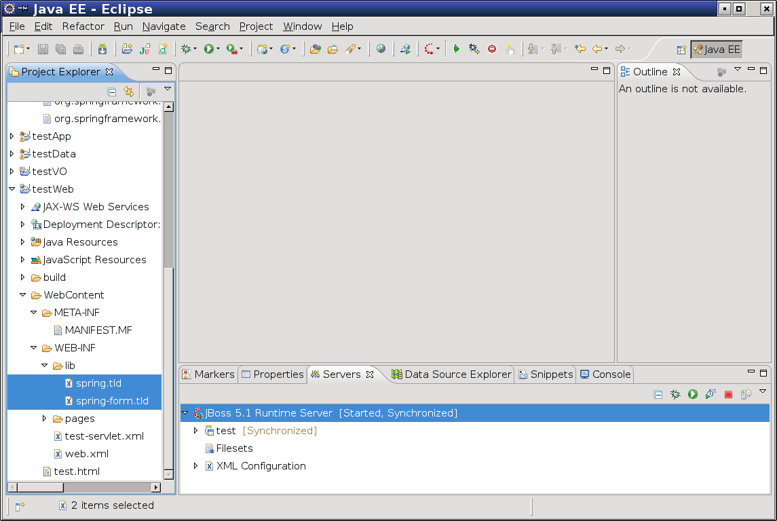Click the Search flashlight icon in toolbar
This screenshot has height=521, width=777.
point(350,49)
